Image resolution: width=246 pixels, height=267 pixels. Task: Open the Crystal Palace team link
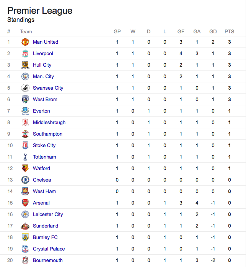[x=49, y=249]
